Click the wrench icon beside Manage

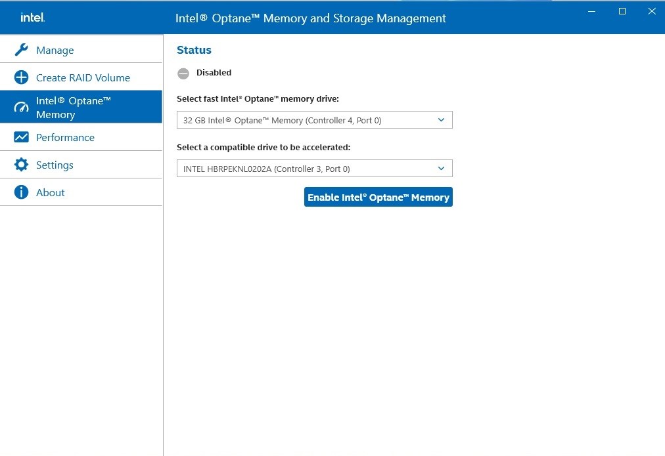[x=20, y=49]
